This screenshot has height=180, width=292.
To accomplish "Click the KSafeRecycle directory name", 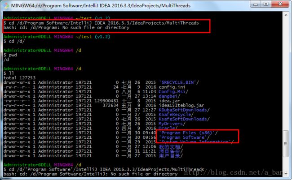I will tap(176, 115).
